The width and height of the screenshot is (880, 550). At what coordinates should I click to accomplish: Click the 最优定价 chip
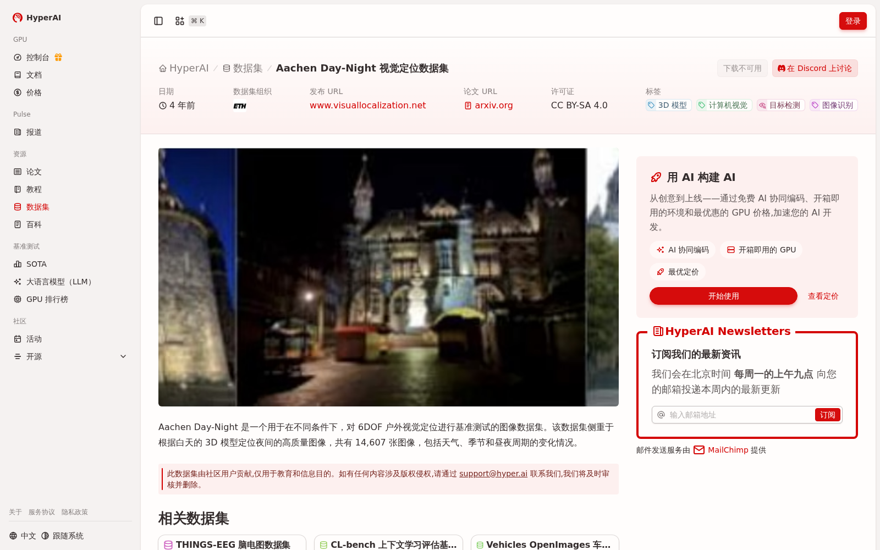678,272
